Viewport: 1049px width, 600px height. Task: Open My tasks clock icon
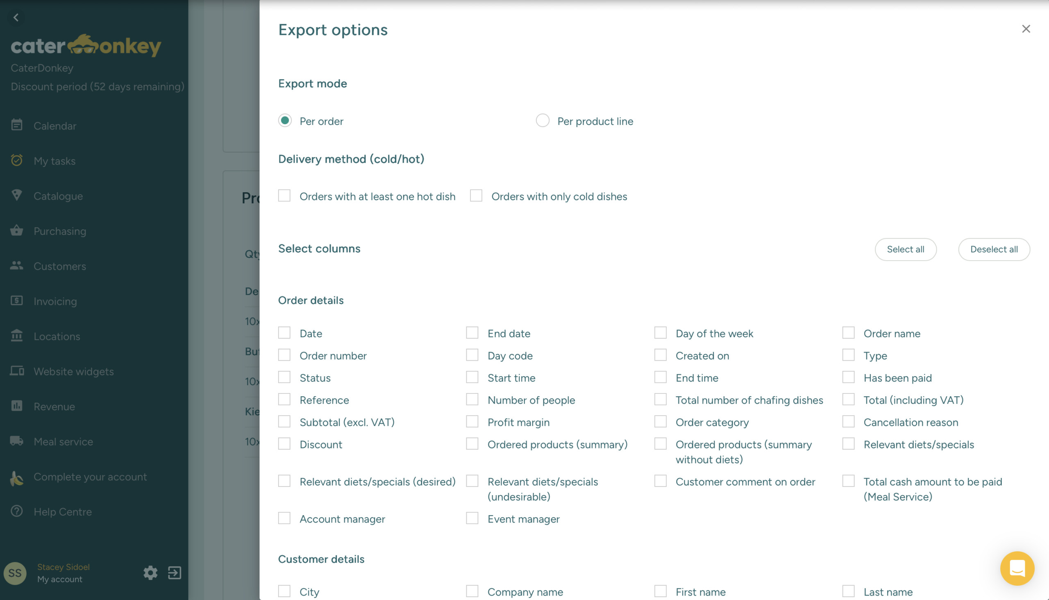click(16, 160)
